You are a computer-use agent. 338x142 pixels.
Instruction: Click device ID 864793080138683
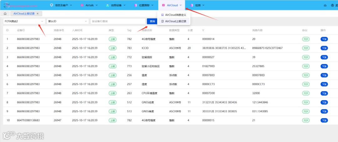tap(28, 120)
